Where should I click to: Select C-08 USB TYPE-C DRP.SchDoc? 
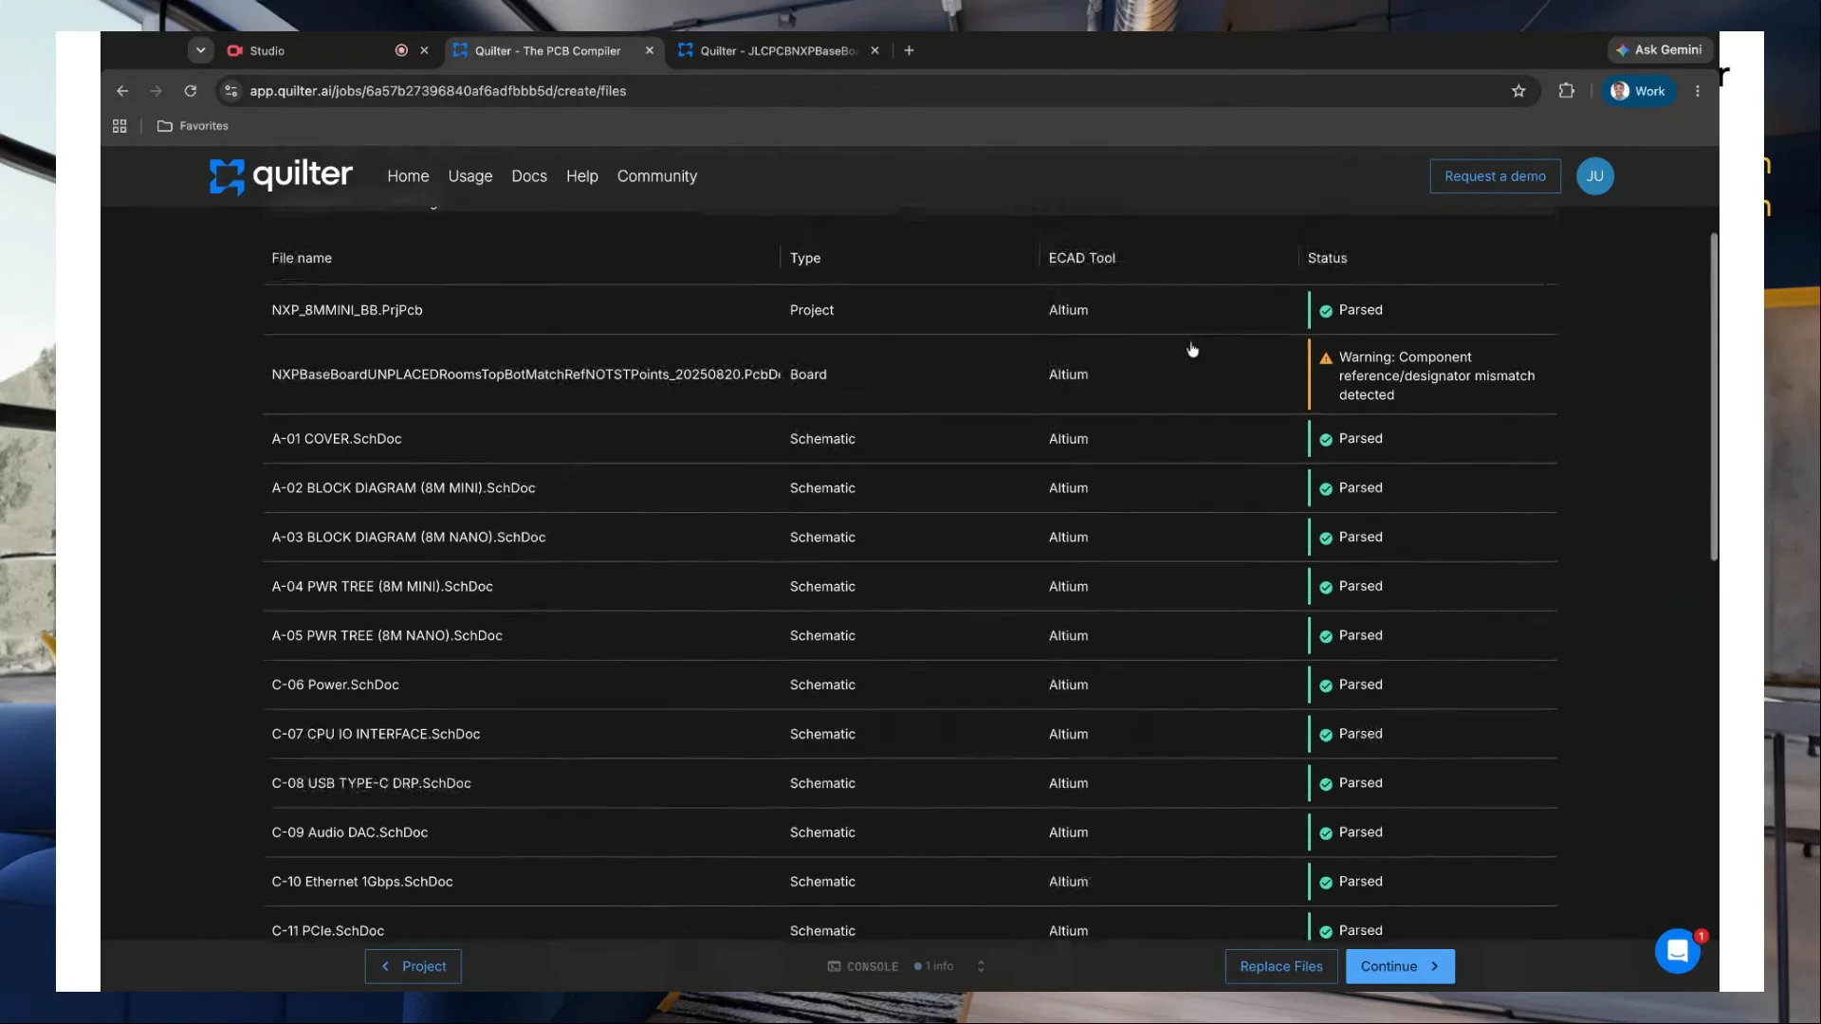point(371,784)
